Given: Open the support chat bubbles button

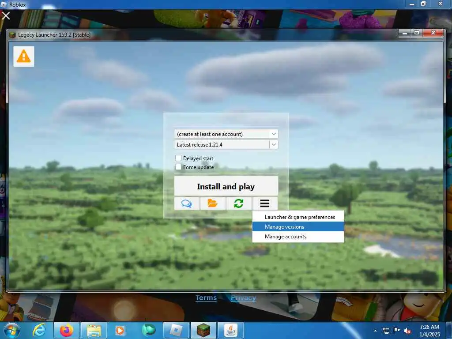Looking at the screenshot, I should tap(187, 203).
